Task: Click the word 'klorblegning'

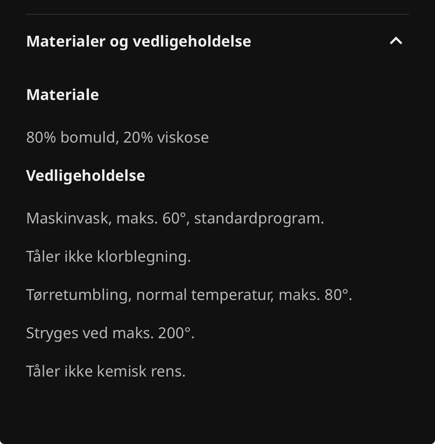Action: 143,257
